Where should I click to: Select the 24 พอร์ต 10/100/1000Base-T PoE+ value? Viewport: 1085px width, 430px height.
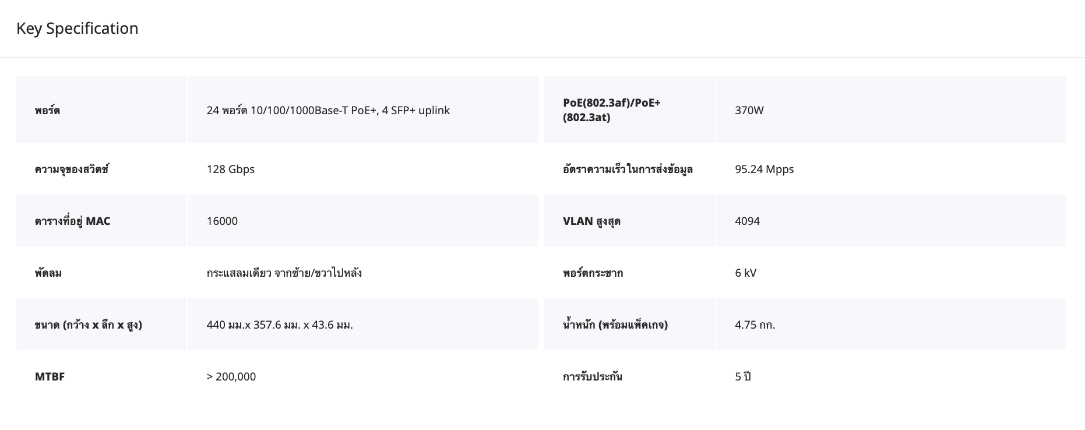(x=327, y=110)
